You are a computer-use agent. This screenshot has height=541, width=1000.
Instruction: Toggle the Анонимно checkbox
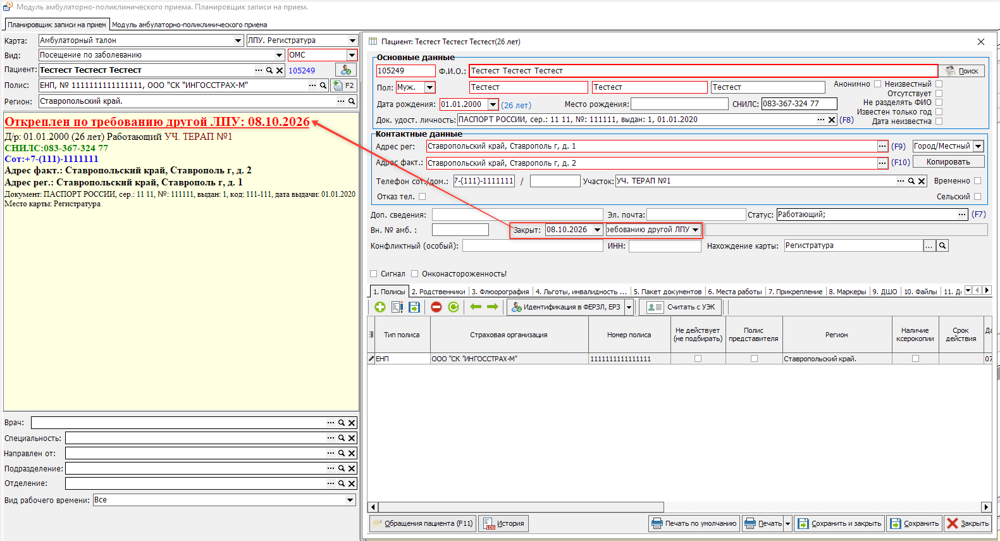[x=877, y=84]
